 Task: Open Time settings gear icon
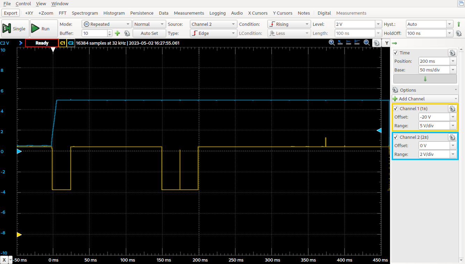(452, 53)
